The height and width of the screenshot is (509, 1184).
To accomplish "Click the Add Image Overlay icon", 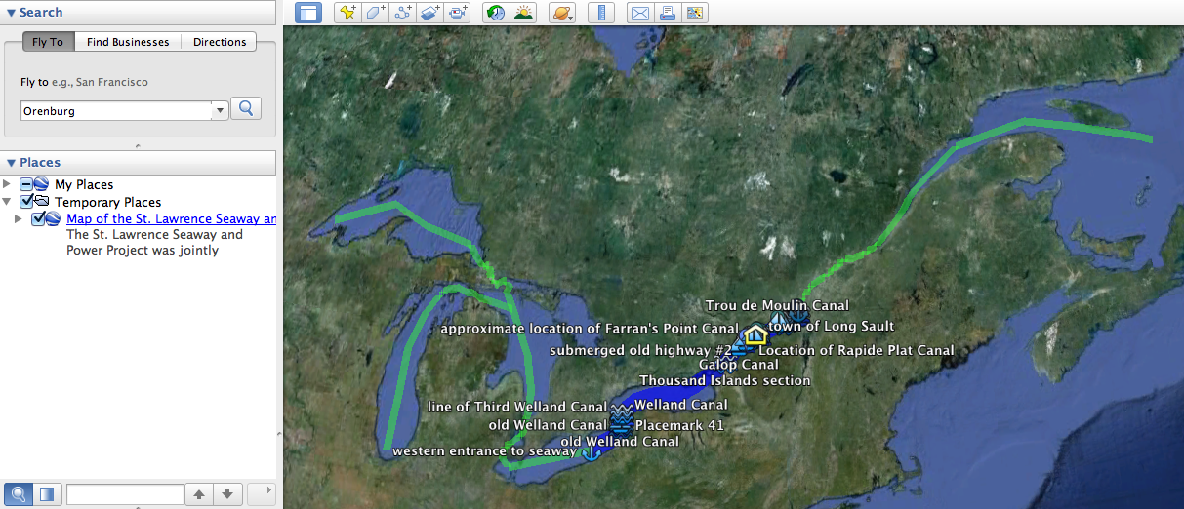I will pos(429,13).
